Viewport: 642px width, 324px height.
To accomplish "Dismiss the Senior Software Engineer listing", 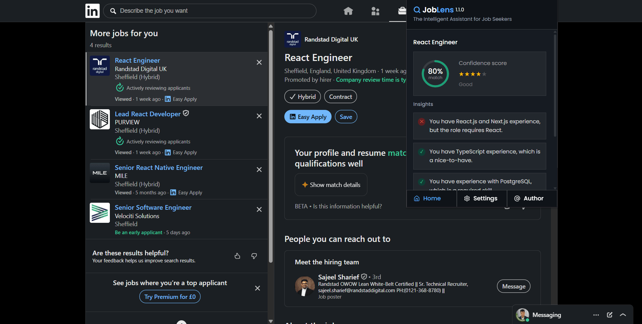I will pos(259,209).
